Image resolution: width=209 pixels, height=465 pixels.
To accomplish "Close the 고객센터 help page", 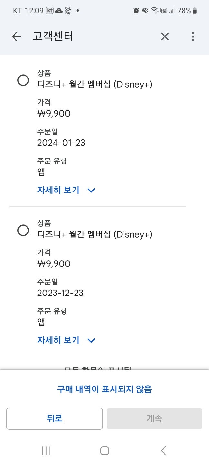I will tap(165, 37).
